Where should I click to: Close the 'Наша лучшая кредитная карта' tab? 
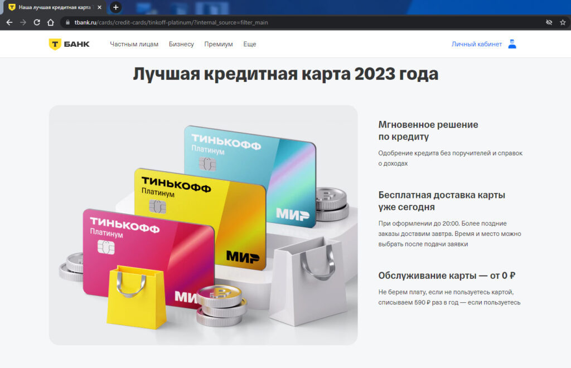point(99,7)
